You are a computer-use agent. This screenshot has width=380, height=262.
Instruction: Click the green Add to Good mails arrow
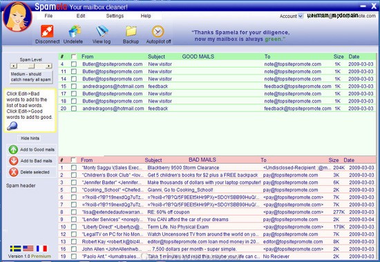pos(13,150)
